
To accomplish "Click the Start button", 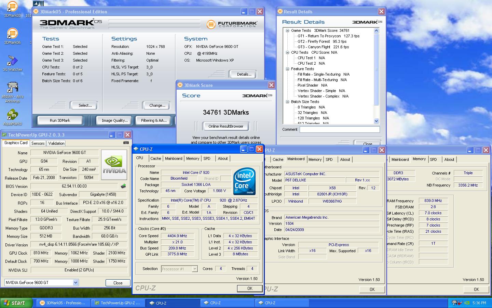I will (16, 303).
